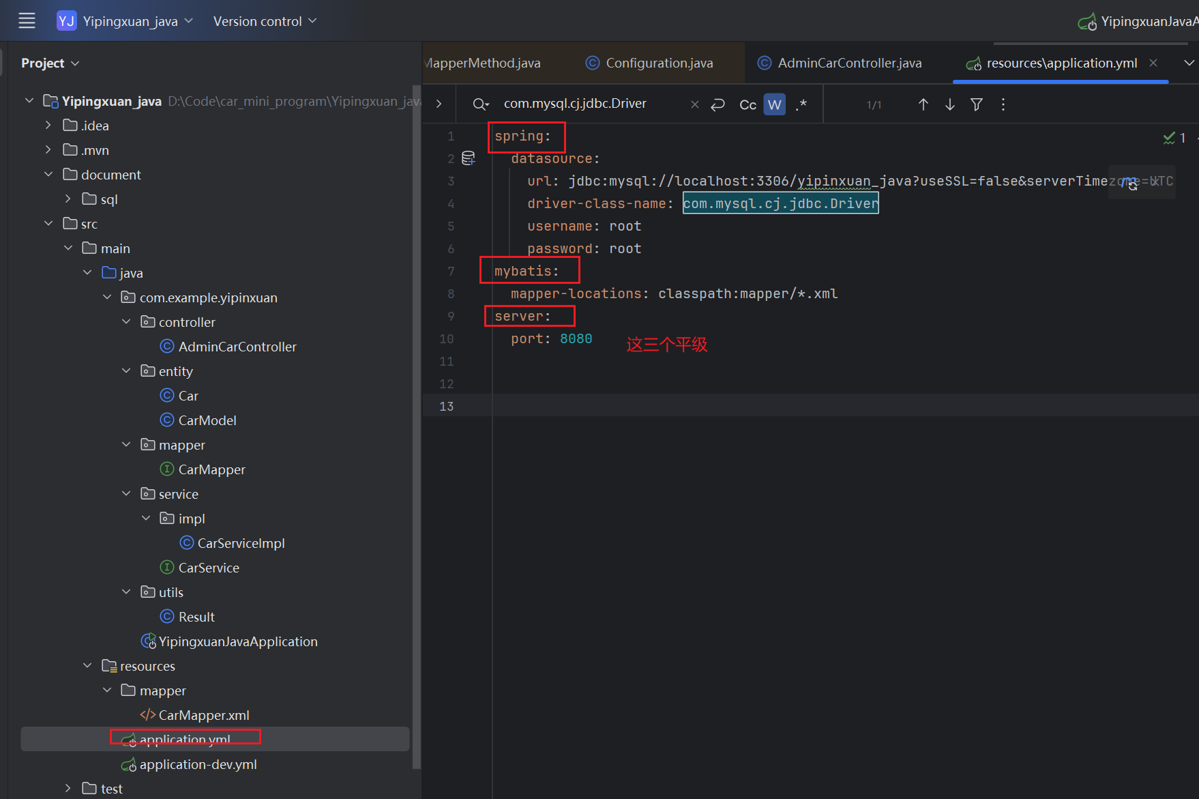Click the filter search results icon
1199x799 pixels.
977,104
